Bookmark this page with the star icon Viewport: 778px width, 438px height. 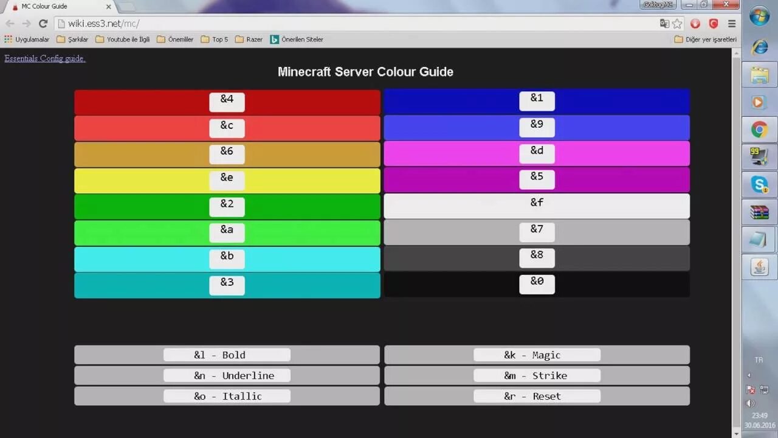click(677, 24)
